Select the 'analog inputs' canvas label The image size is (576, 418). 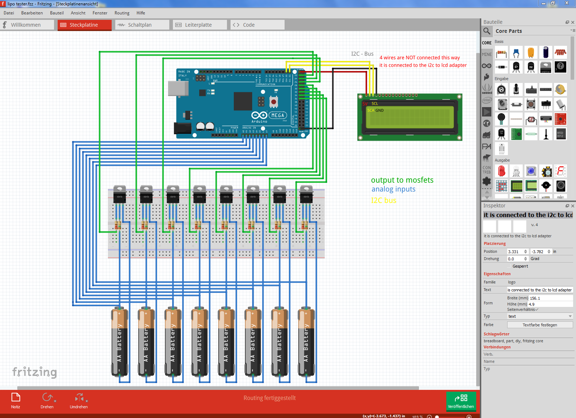pyautogui.click(x=393, y=189)
